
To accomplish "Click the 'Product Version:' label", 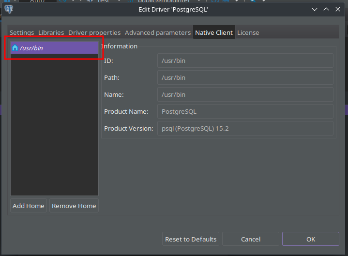I will tap(128, 128).
